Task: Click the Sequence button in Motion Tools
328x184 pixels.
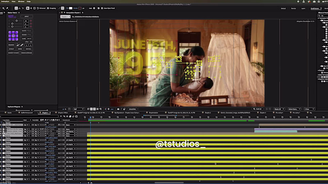Action: pyautogui.click(x=11, y=45)
